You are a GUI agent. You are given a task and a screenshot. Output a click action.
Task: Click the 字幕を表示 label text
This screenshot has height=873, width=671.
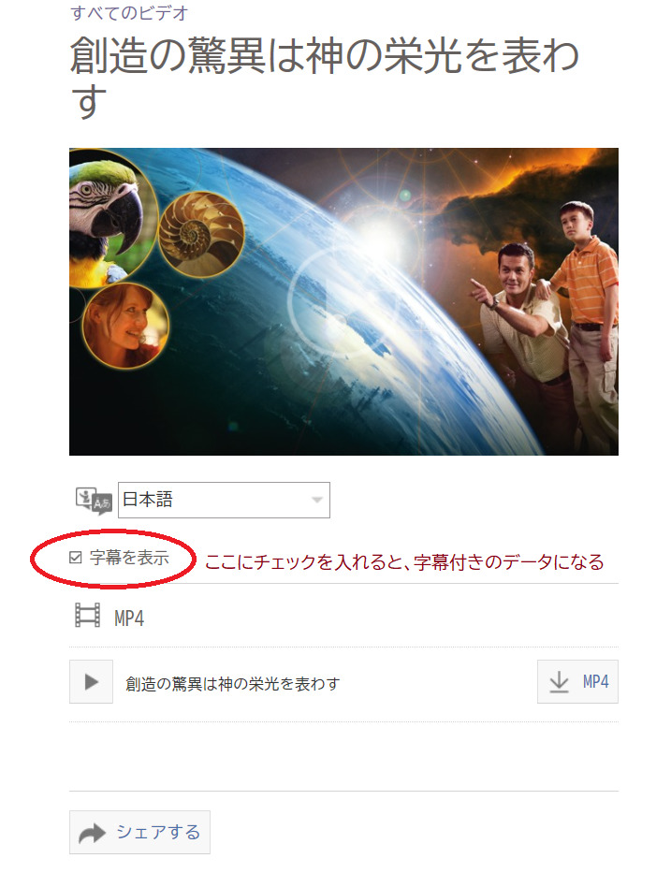click(129, 558)
